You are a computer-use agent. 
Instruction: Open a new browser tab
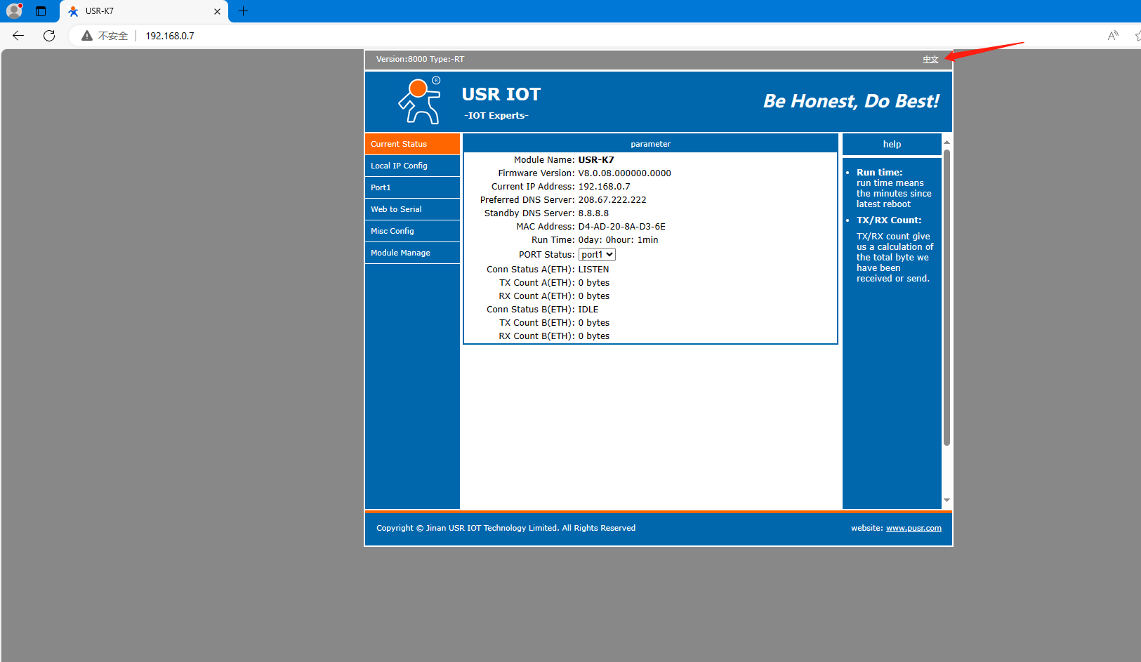coord(243,11)
